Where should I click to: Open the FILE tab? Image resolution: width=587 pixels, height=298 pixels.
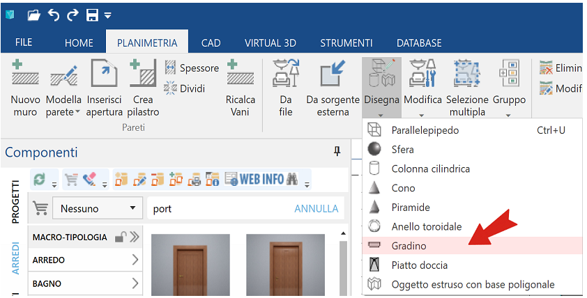pos(24,42)
